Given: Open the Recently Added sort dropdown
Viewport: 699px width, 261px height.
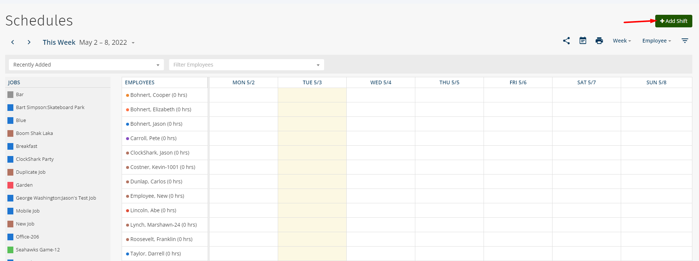Looking at the screenshot, I should pyautogui.click(x=86, y=65).
